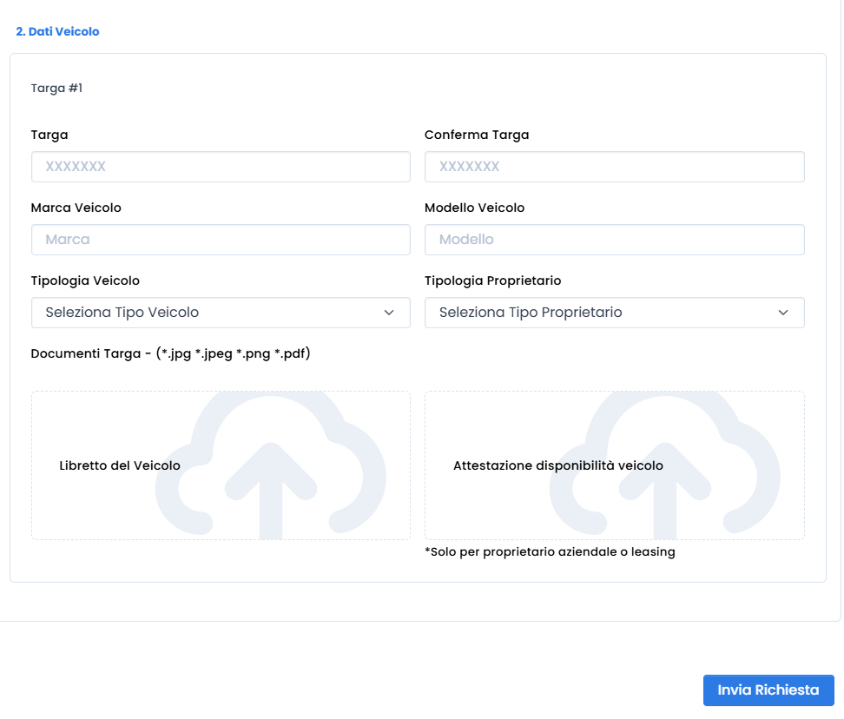Viewport: 844px width, 719px height.
Task: Upload the vehicle availability attestation document
Action: coord(614,465)
